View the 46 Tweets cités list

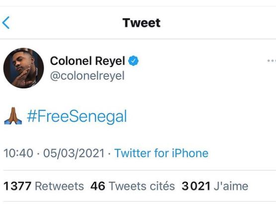coord(133,186)
